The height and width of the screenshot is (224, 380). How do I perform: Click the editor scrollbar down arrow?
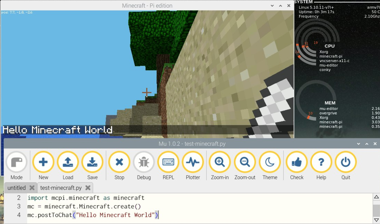click(376, 220)
